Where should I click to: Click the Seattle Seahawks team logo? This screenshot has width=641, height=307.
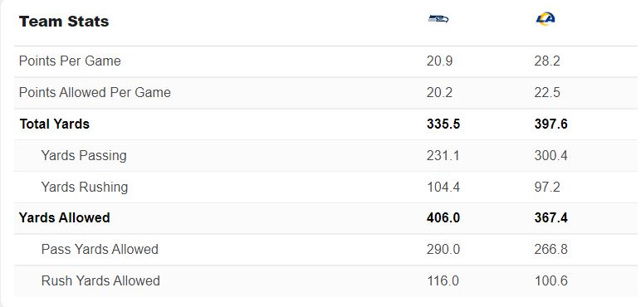tap(438, 19)
